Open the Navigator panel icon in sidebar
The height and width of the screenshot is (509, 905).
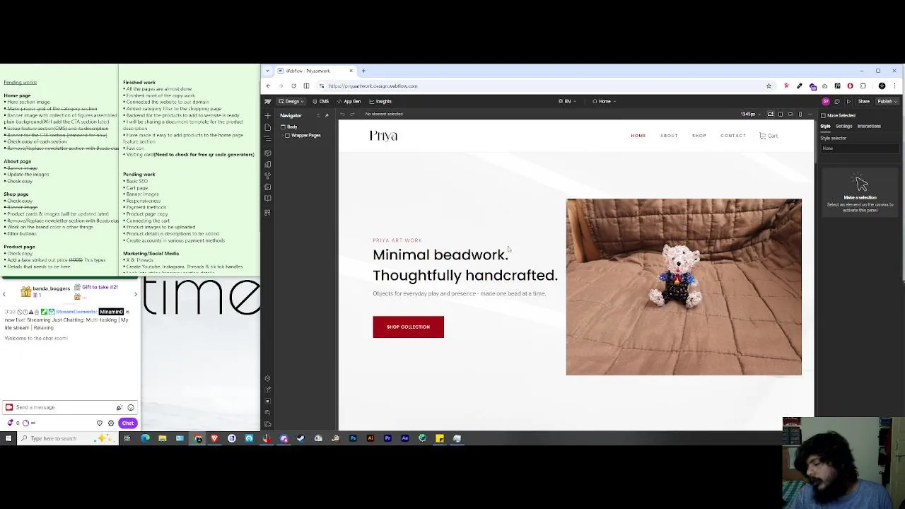coord(267,139)
